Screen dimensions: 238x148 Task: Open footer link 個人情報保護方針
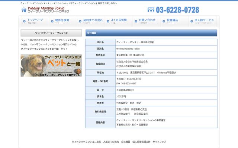tap(141, 142)
